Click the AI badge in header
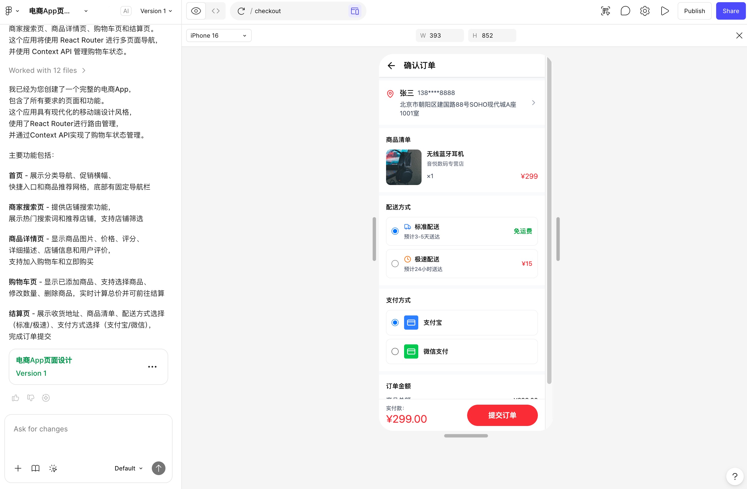This screenshot has height=489, width=747. click(x=126, y=11)
